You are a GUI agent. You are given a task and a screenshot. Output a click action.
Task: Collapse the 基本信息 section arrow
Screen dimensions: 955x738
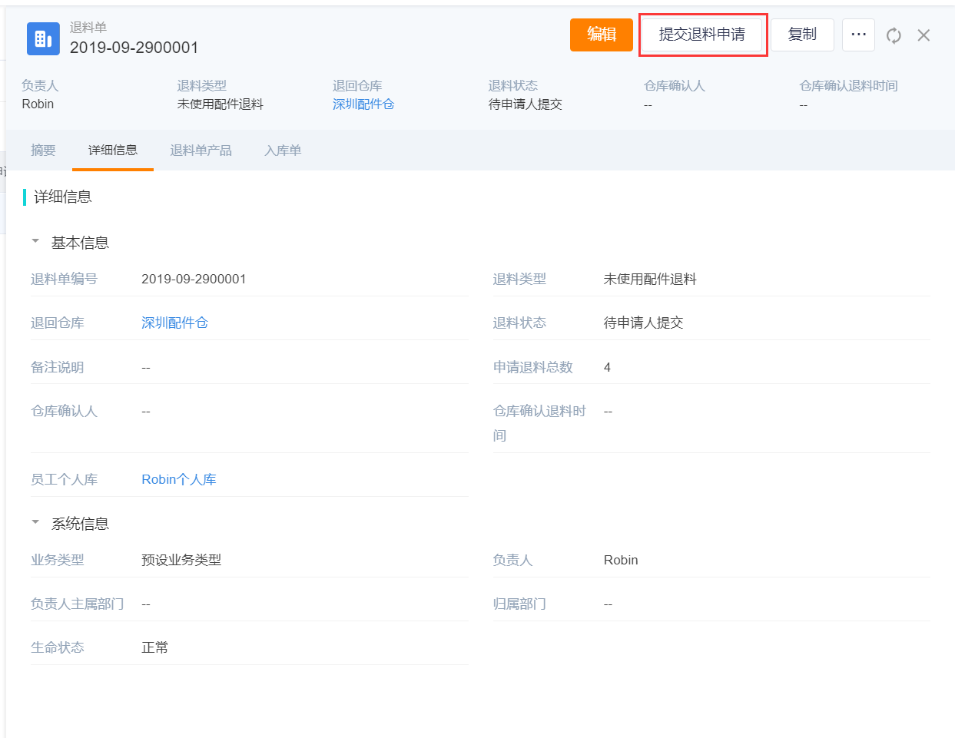click(35, 242)
